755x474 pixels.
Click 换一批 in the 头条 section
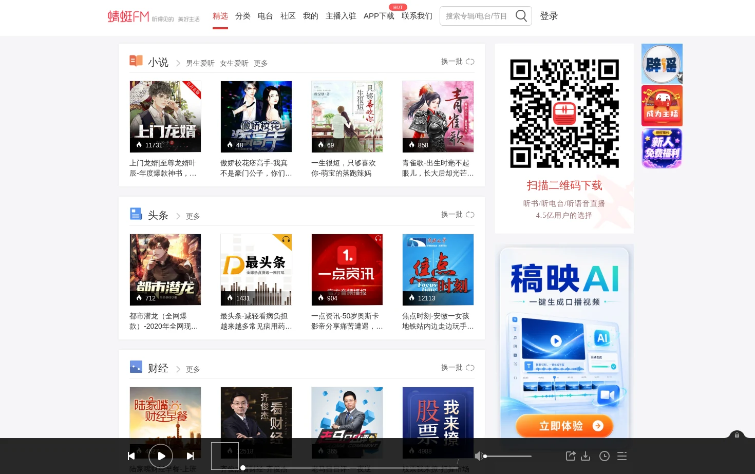(452, 215)
